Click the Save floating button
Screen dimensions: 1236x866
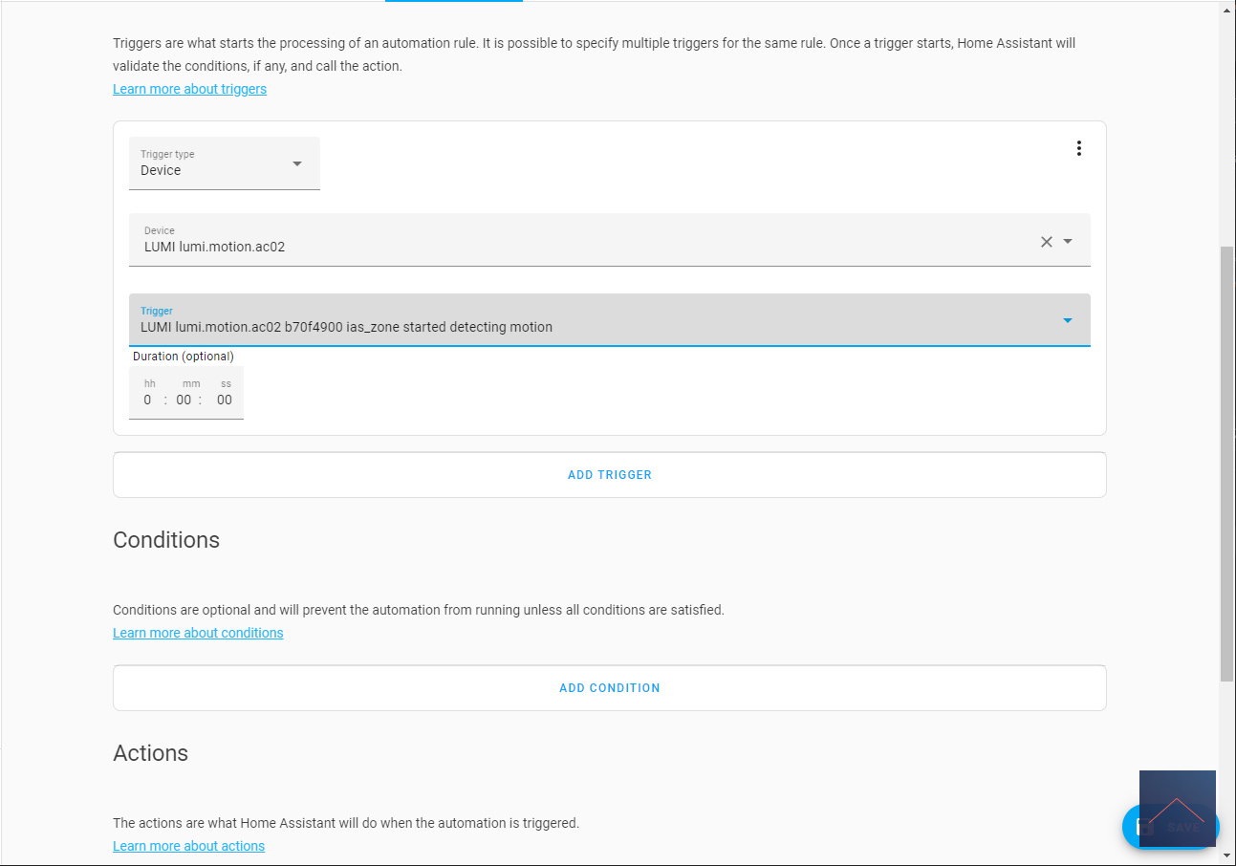click(x=1171, y=827)
